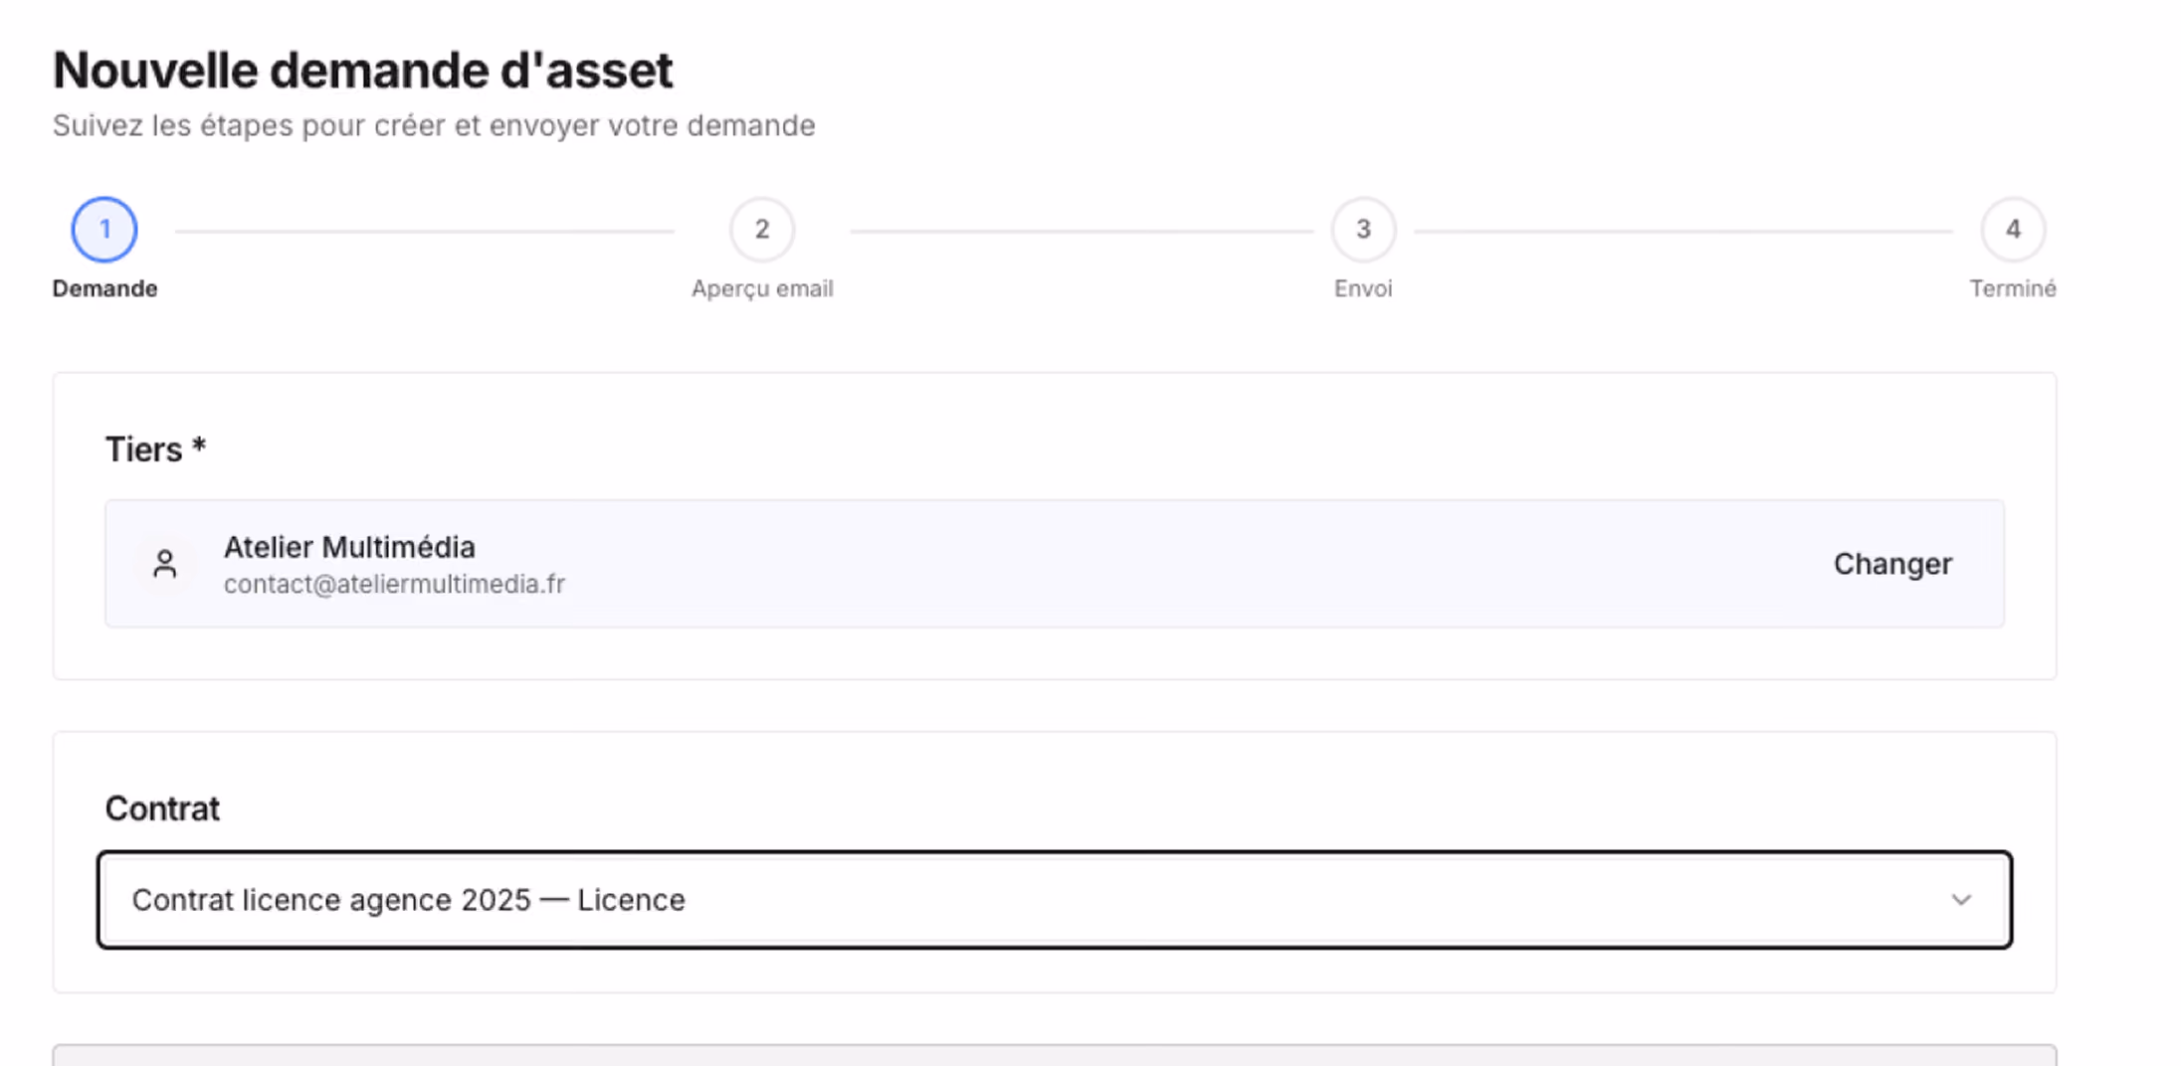Click the subtitle Suivez les étapes text
2181x1066 pixels.
coord(434,125)
